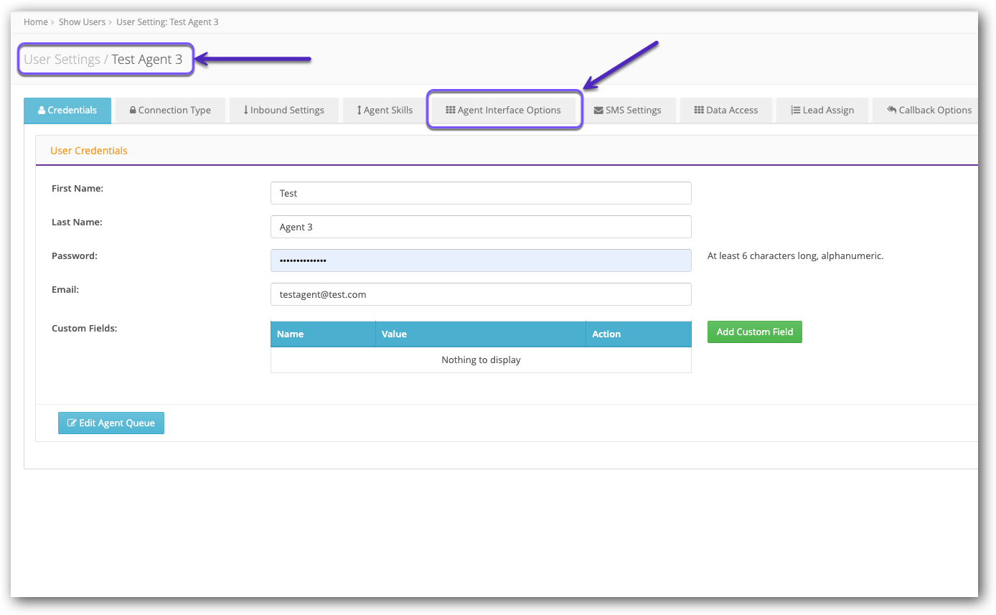Switch to the Agent Skills tab
Screen dimensions: 996x615
tap(383, 110)
